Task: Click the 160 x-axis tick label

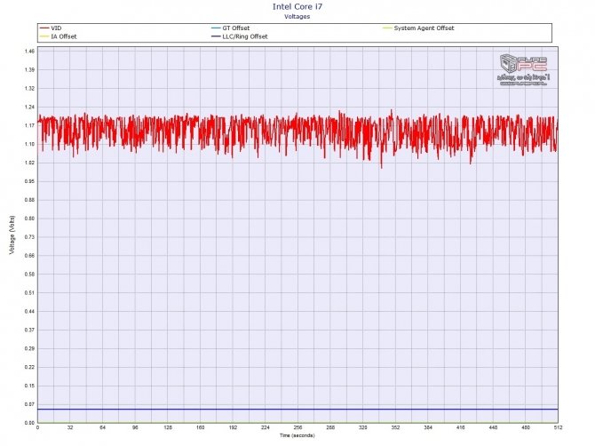Action: tap(201, 427)
